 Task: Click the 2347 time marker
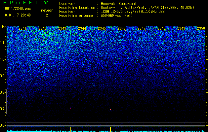pos(142,28)
